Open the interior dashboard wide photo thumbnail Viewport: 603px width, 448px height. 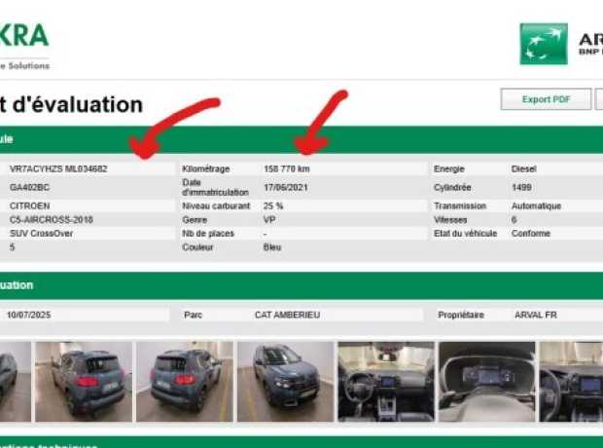[386, 382]
